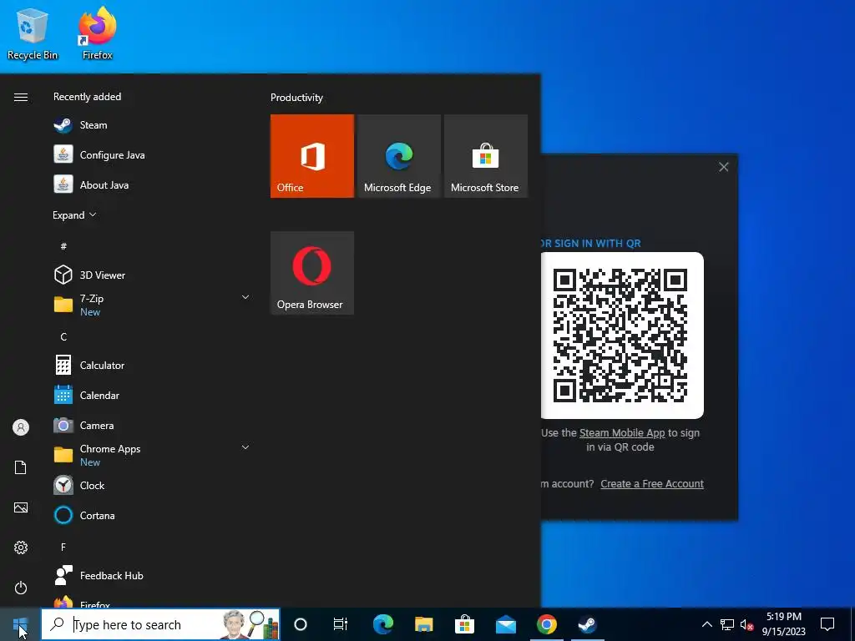Launch the Clock app
The height and width of the screenshot is (641, 855).
[152, 485]
